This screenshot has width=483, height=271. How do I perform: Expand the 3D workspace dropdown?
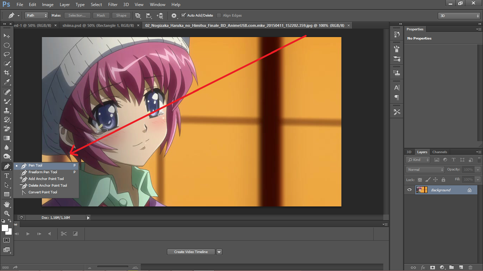click(459, 16)
